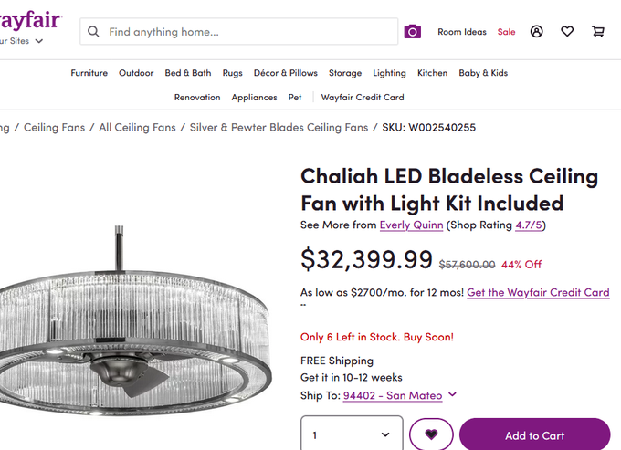Open the Furniture menu

point(89,73)
